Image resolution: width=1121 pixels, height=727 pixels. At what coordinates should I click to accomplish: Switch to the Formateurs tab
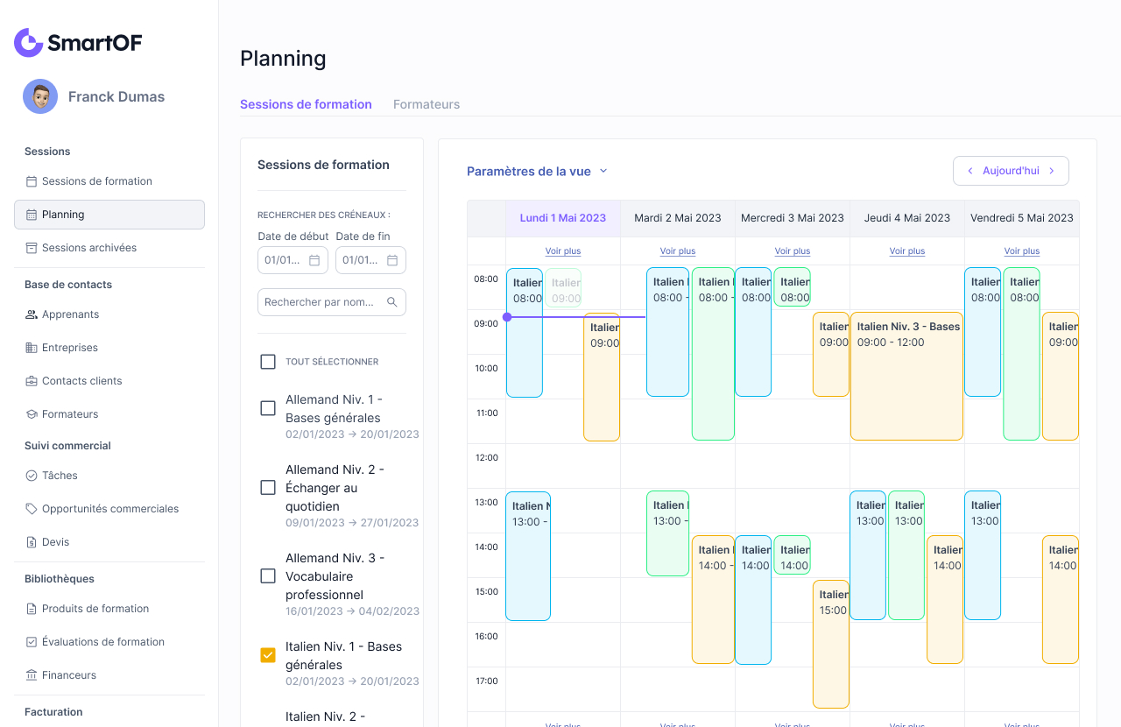427,104
